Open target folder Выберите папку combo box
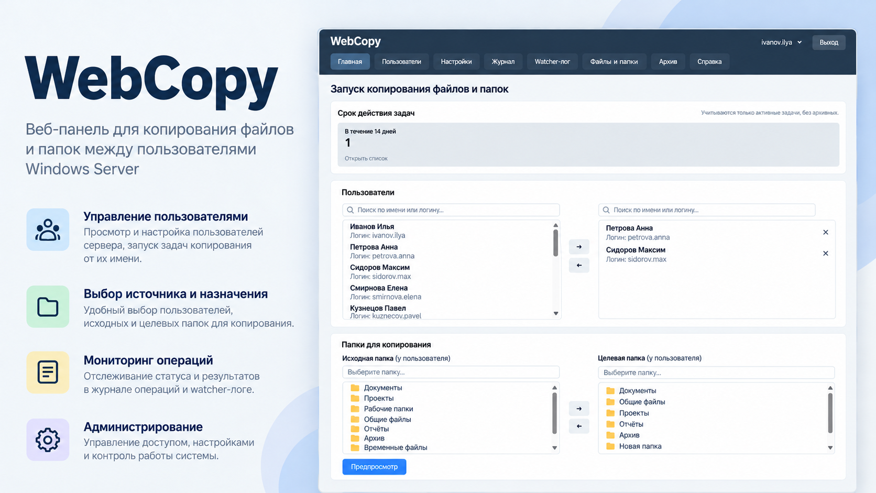Image resolution: width=876 pixels, height=493 pixels. [716, 373]
